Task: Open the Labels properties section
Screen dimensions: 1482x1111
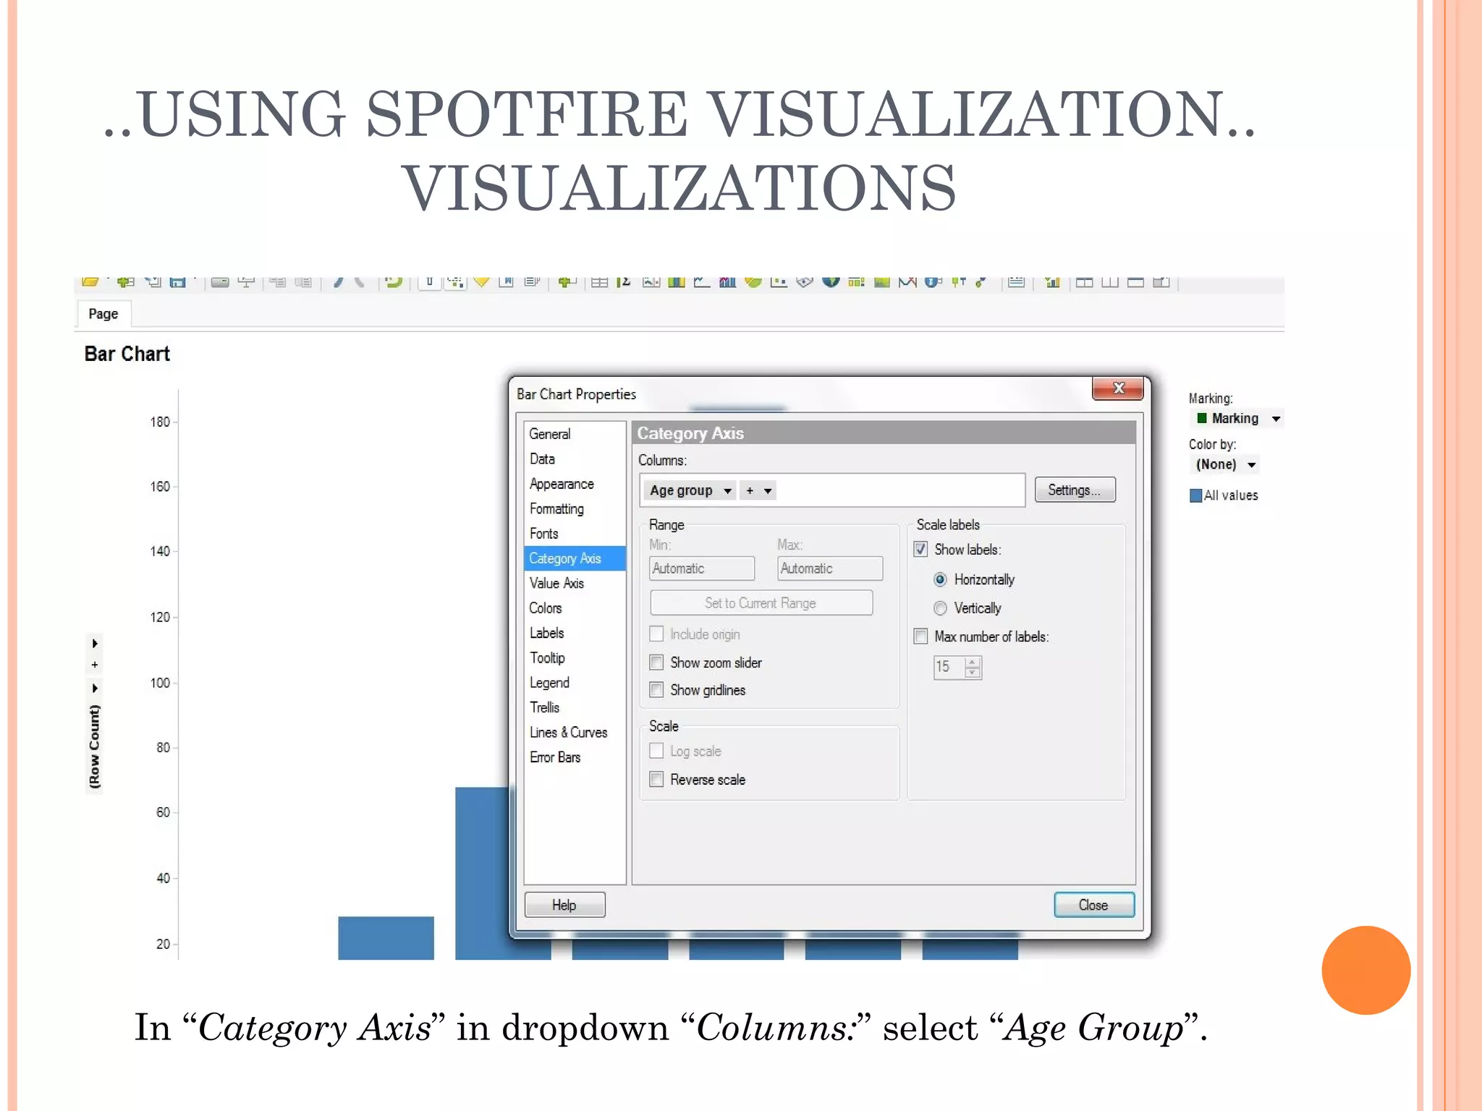Action: tap(546, 633)
